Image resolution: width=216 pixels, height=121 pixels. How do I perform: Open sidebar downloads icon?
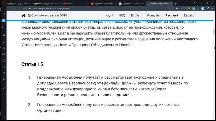pos(4,67)
